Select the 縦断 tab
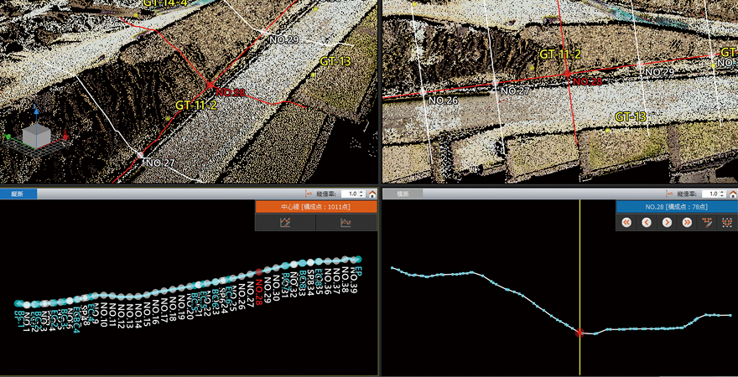The image size is (738, 377). 18,194
